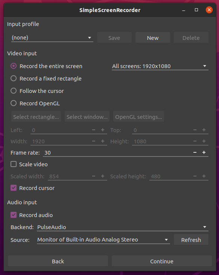Open the PulseAudio backend dropdown

pos(123,227)
